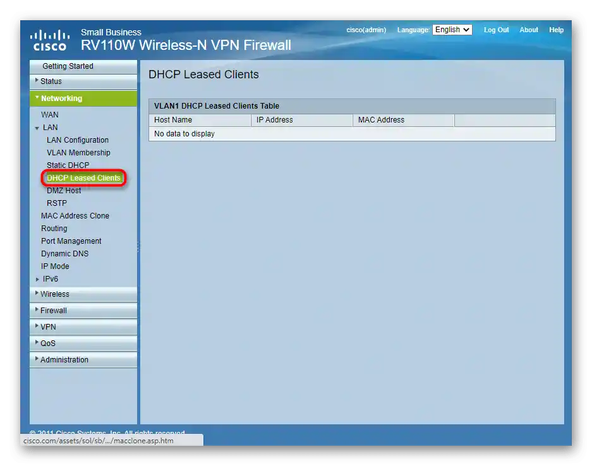The height and width of the screenshot is (466, 592).
Task: Open Getting Started page
Action: (x=83, y=66)
